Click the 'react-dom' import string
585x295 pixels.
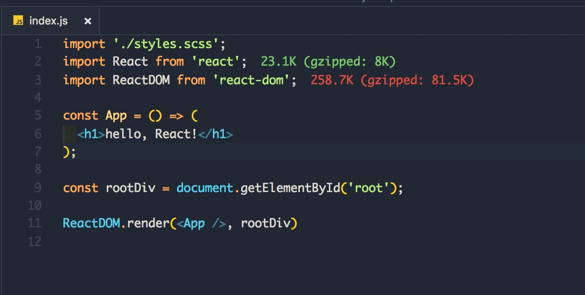click(251, 80)
